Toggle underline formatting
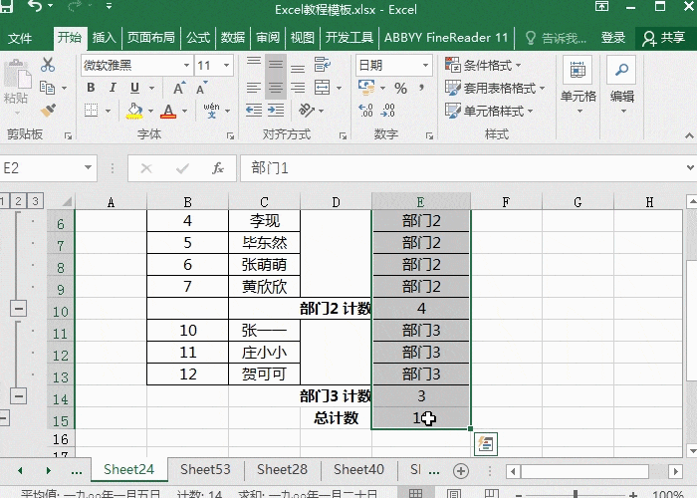This screenshot has height=498, width=697. [134, 88]
